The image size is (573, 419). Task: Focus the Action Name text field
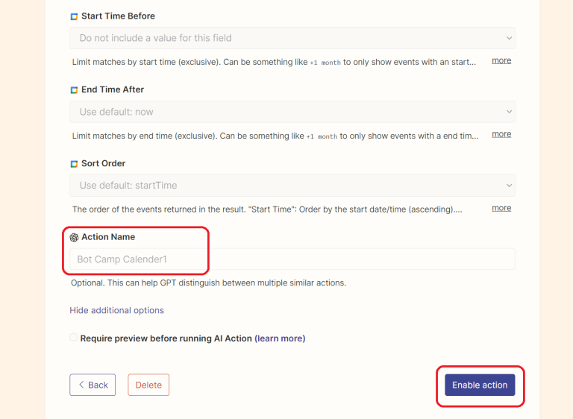[x=292, y=259]
